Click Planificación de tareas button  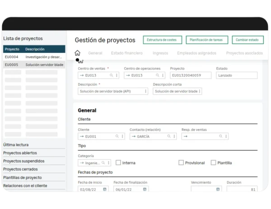click(x=207, y=40)
